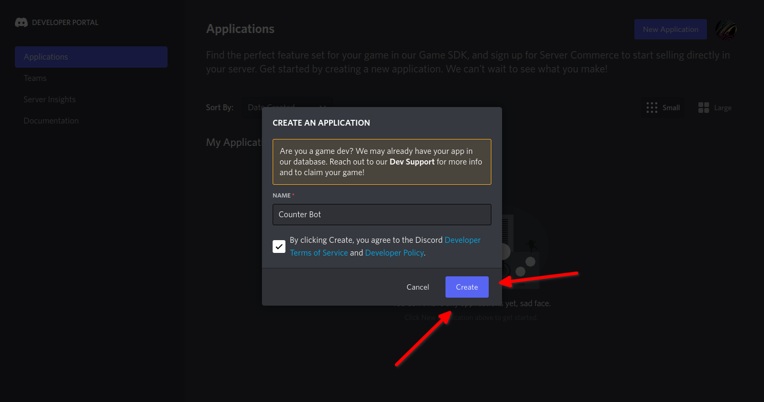Open the Developer Terms of Service link
Screen dimensions: 764x402
(x=385, y=247)
